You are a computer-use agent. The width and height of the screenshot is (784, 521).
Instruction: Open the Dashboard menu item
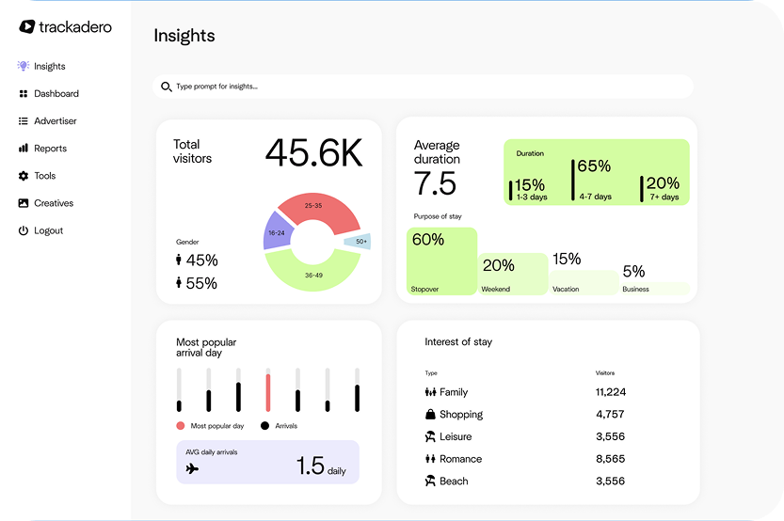coord(56,94)
